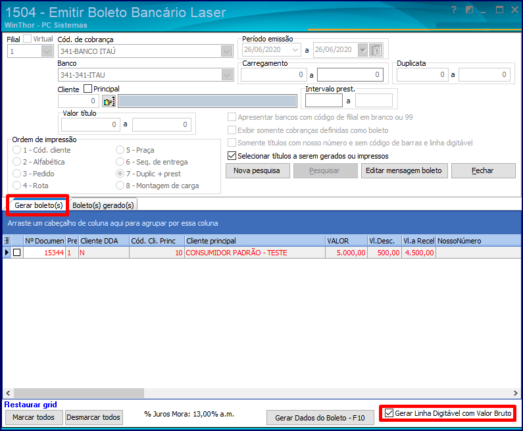
Task: Click the NossoNúmero column header
Action: (x=478, y=241)
